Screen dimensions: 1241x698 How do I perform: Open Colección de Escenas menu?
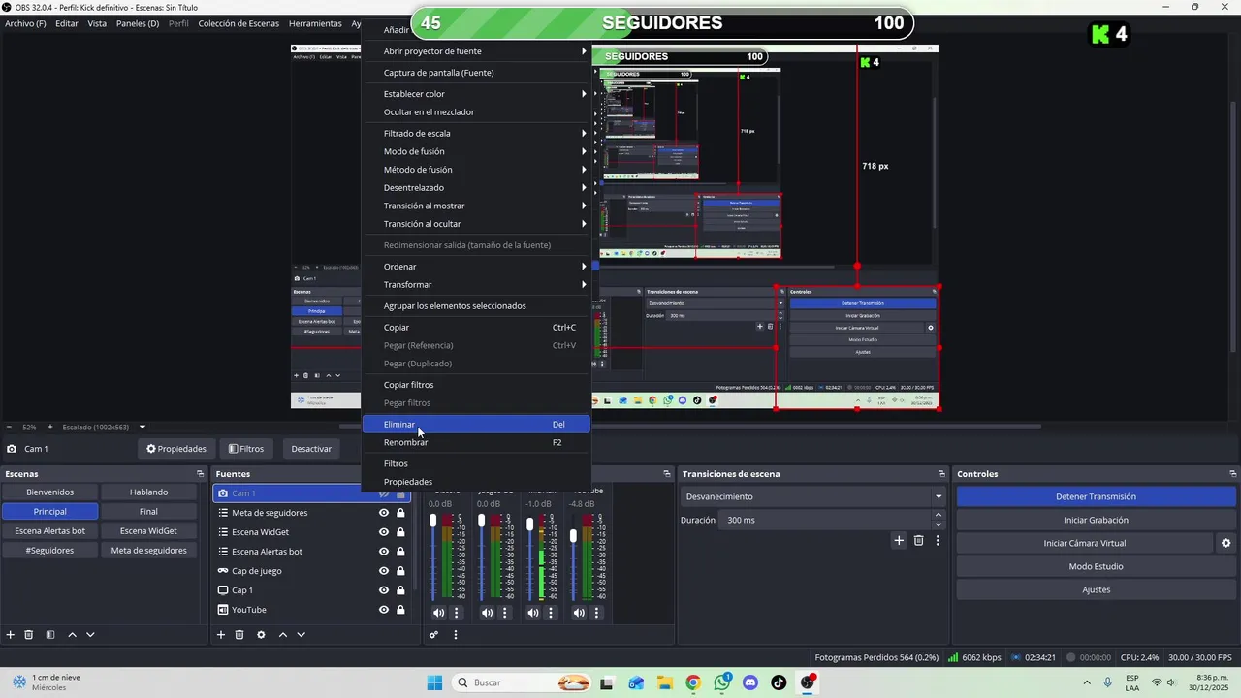coord(239,23)
